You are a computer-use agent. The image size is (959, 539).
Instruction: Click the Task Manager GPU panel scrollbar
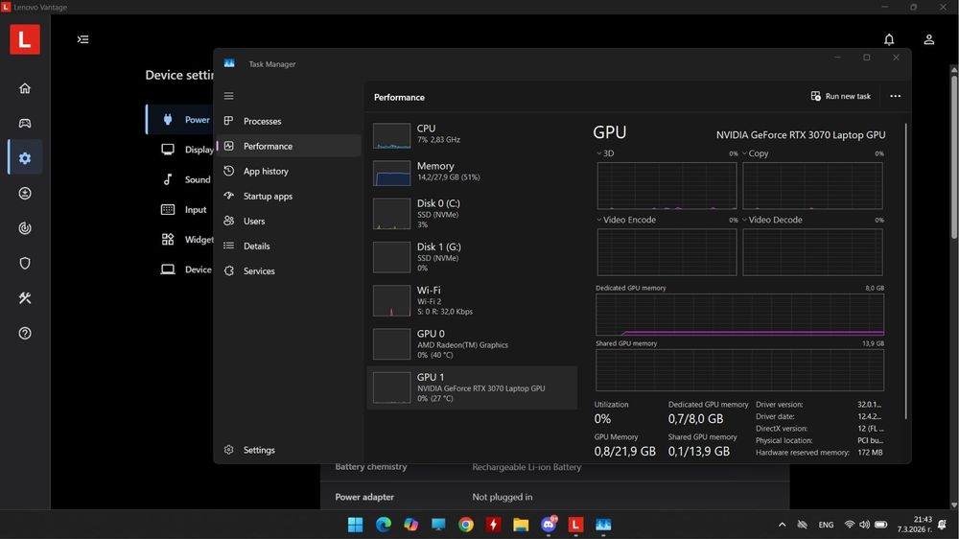[906, 271]
